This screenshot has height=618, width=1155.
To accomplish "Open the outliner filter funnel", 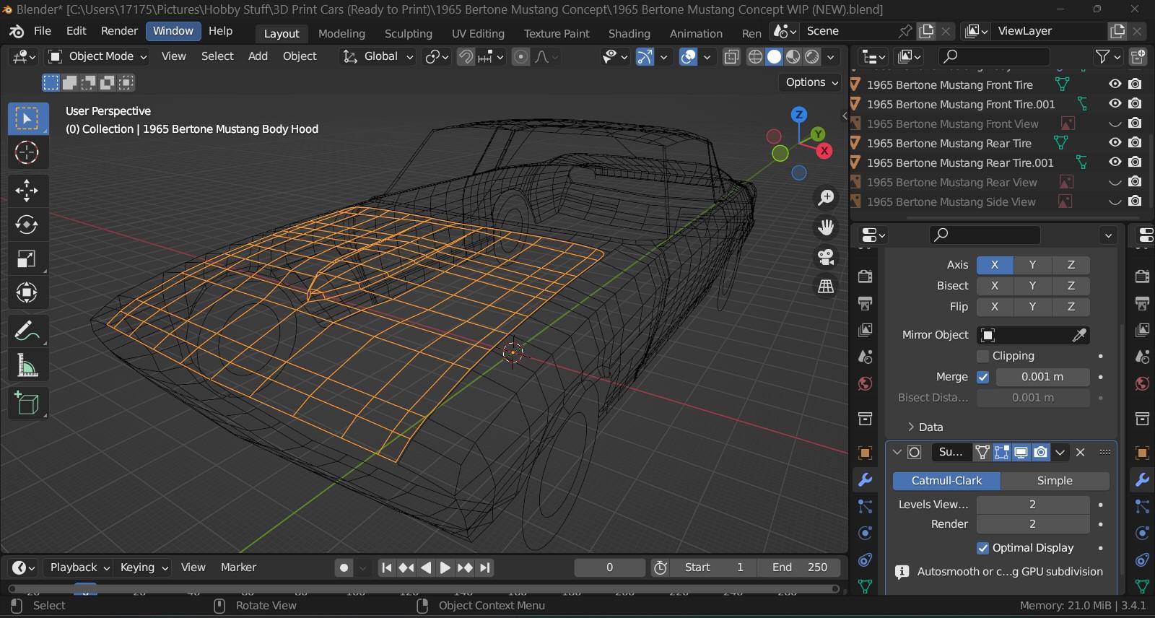I will (1107, 56).
